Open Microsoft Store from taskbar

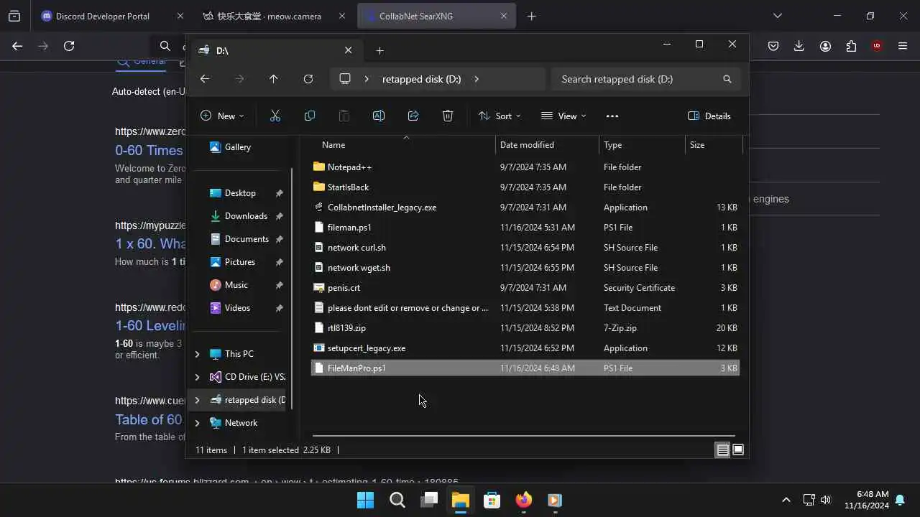(492, 500)
